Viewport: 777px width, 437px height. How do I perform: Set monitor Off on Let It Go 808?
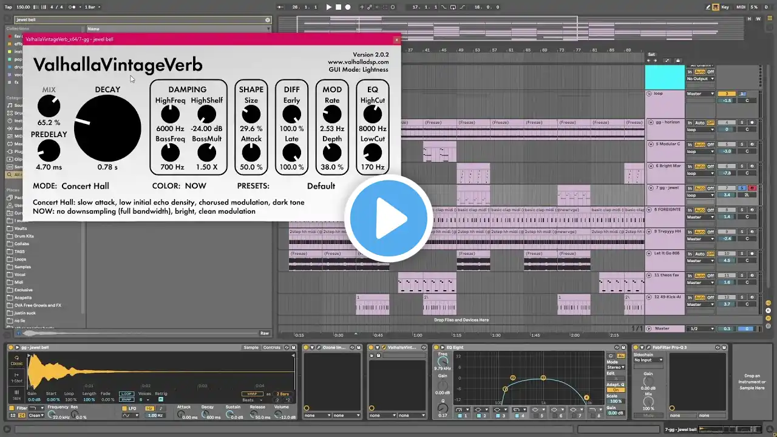click(x=710, y=254)
